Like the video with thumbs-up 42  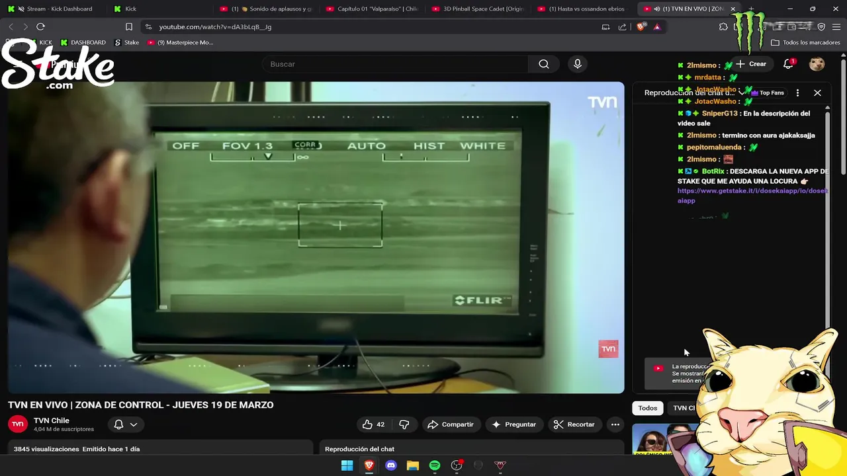[373, 424]
